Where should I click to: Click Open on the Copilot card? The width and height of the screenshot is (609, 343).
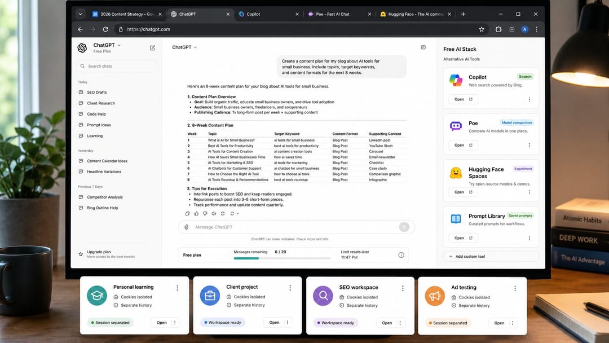click(464, 99)
